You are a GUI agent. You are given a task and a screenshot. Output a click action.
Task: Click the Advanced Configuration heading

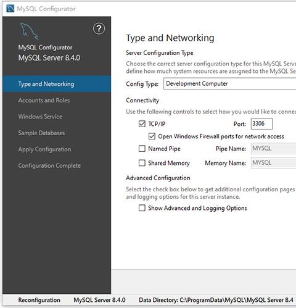[x=158, y=178]
